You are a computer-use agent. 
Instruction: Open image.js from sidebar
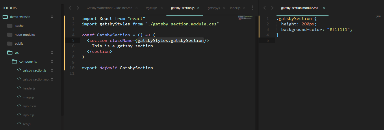point(29,97)
